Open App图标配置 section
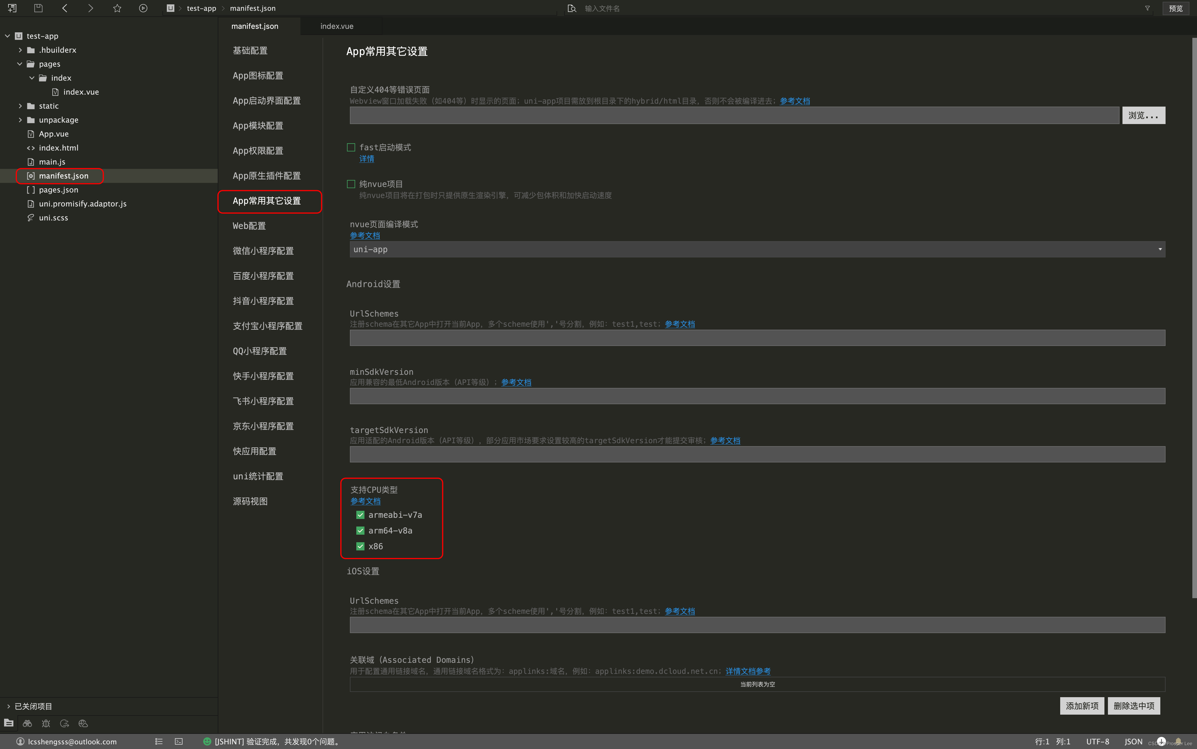This screenshot has height=749, width=1197. (x=258, y=75)
